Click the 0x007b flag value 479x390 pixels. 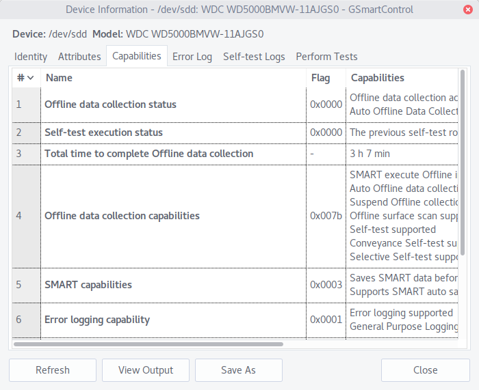click(x=326, y=216)
